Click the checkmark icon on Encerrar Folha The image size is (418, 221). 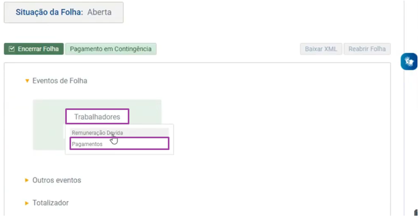point(11,49)
